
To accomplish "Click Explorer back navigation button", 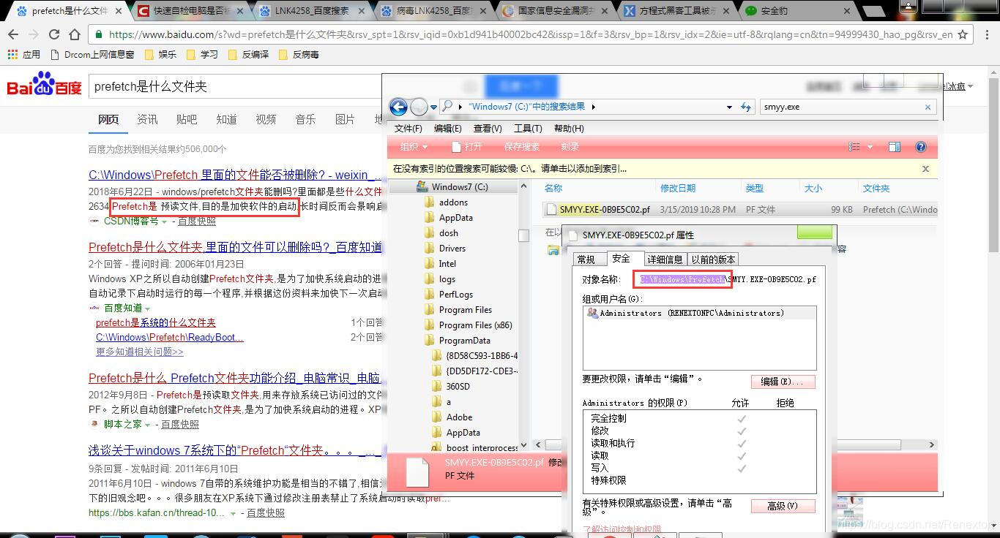I will [398, 107].
